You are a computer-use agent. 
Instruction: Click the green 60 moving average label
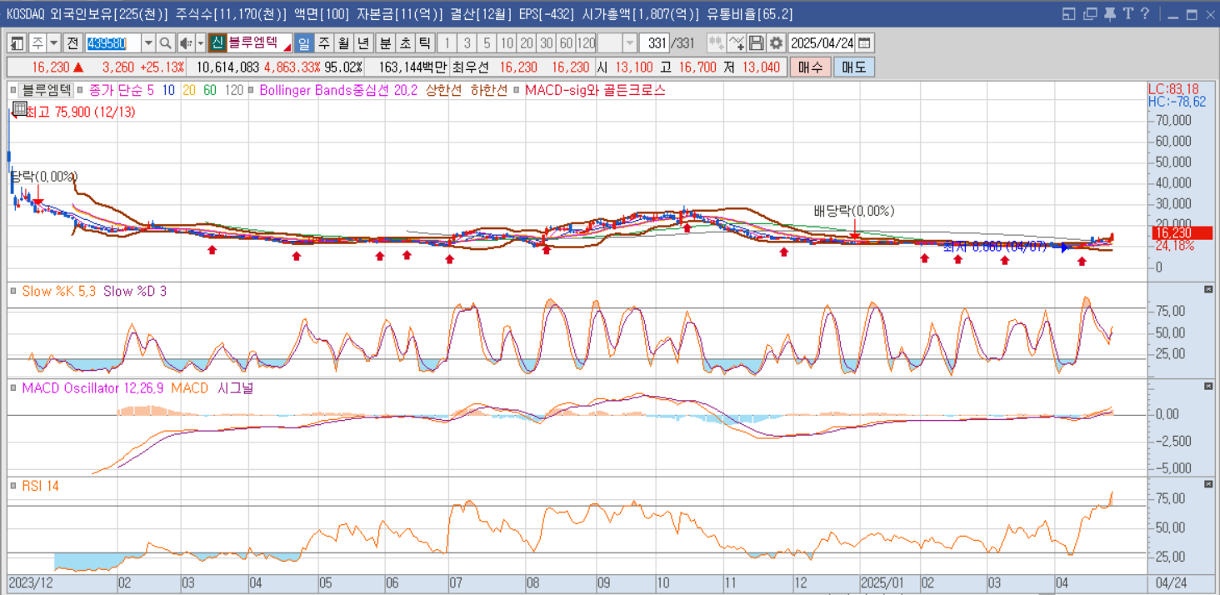coord(210,90)
